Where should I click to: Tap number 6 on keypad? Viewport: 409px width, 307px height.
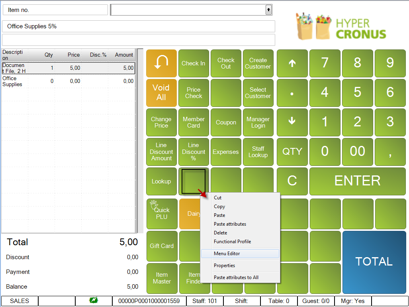[390, 93]
